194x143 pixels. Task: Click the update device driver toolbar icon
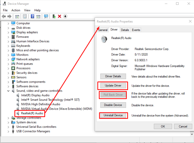pos(54,16)
